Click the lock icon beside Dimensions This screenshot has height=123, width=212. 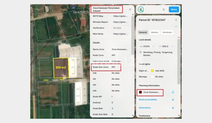pyautogui.click(x=173, y=108)
